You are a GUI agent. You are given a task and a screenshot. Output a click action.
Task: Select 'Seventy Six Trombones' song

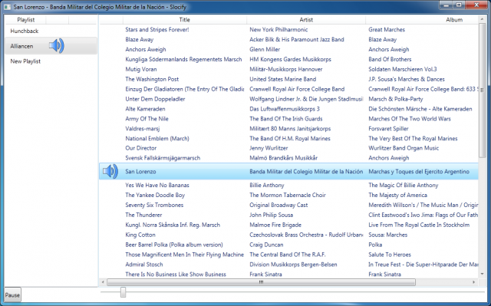click(154, 206)
